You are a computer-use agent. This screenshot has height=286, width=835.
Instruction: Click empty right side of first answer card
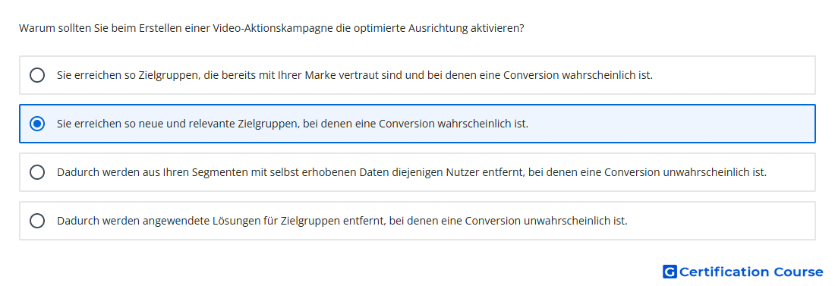735,75
